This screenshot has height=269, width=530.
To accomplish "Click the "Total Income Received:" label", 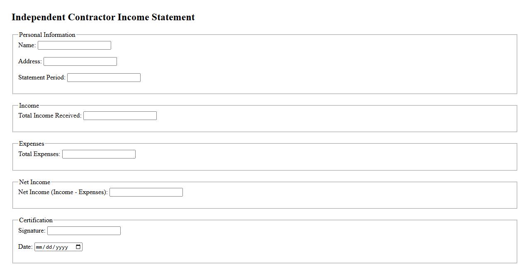I will tap(50, 115).
